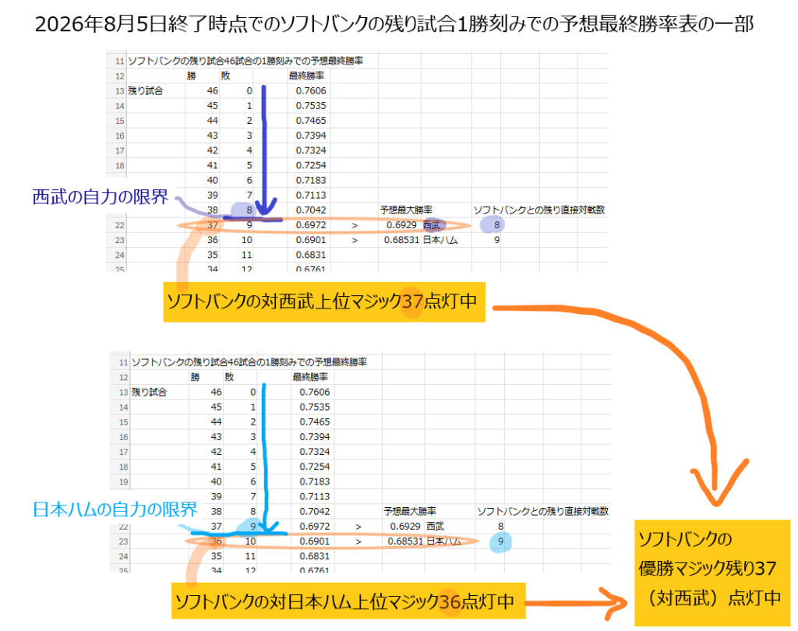Select cell 0.6972 in the upper spreadsheet
The image size is (798, 631).
tap(310, 225)
